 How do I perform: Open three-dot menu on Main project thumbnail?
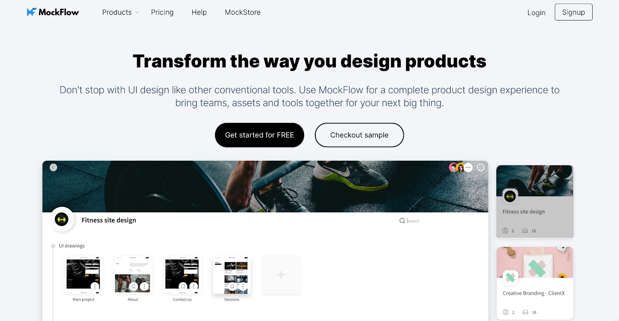pos(95,287)
